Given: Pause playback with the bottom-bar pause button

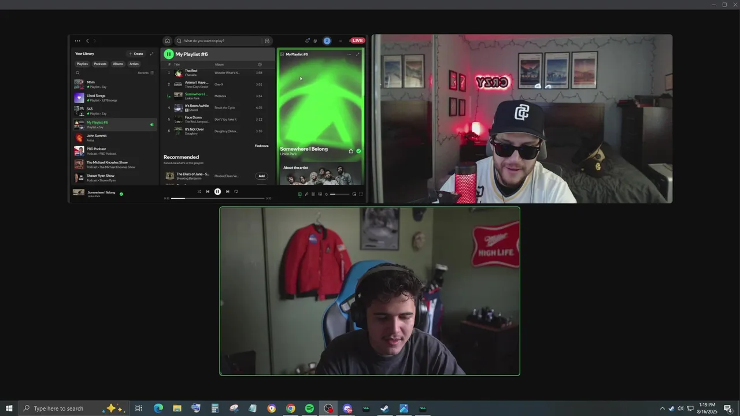Looking at the screenshot, I should 217,192.
